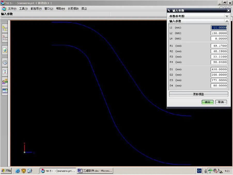
Task: Click the NX logo icon in menu bar
Action: pos(4,9)
